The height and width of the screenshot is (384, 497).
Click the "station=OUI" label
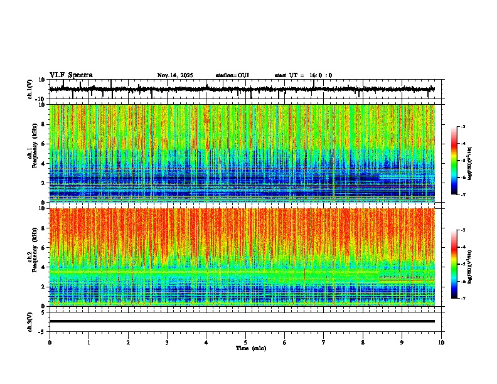click(x=232, y=75)
